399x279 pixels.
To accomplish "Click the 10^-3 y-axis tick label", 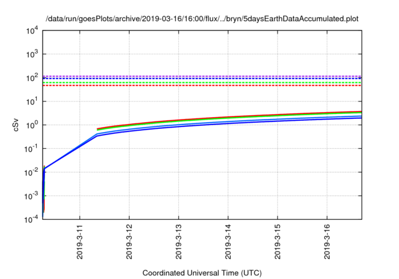I will click(31, 196).
